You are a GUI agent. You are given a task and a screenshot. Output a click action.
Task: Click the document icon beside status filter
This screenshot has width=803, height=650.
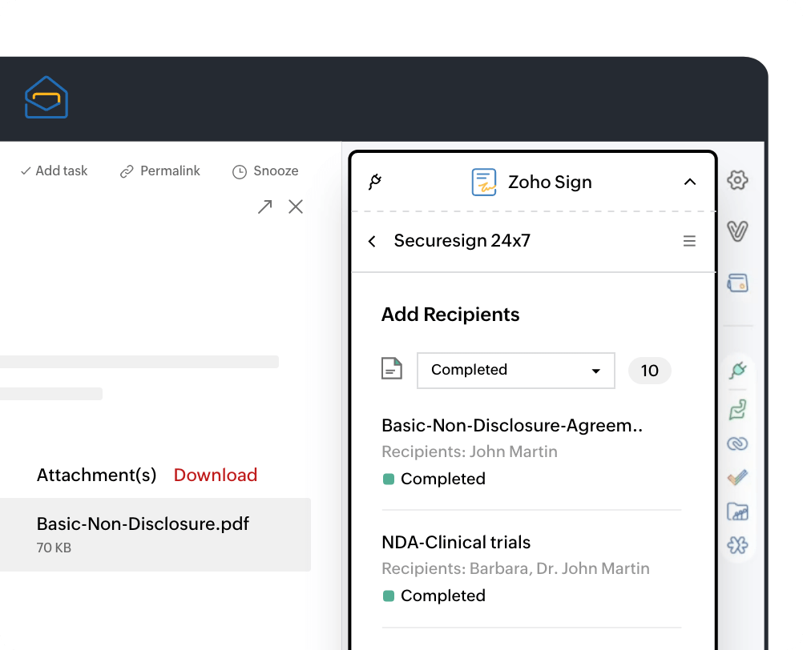tap(392, 369)
